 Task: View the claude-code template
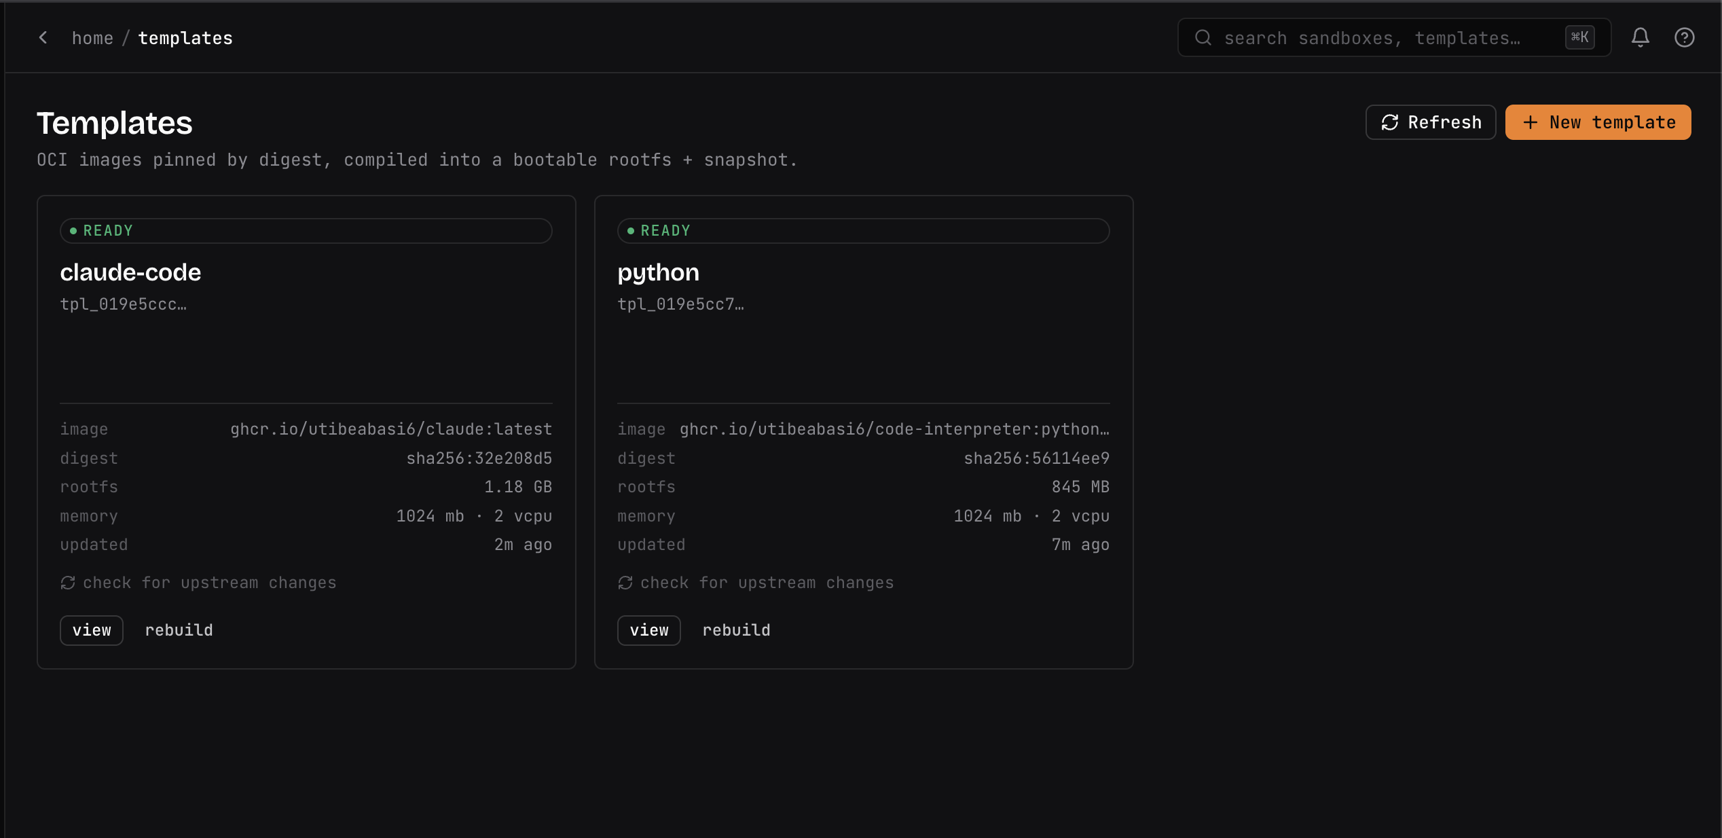point(92,630)
